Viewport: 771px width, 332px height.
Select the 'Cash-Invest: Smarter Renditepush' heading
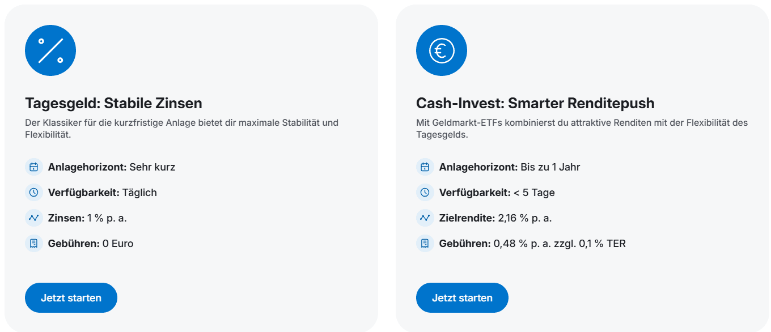535,103
